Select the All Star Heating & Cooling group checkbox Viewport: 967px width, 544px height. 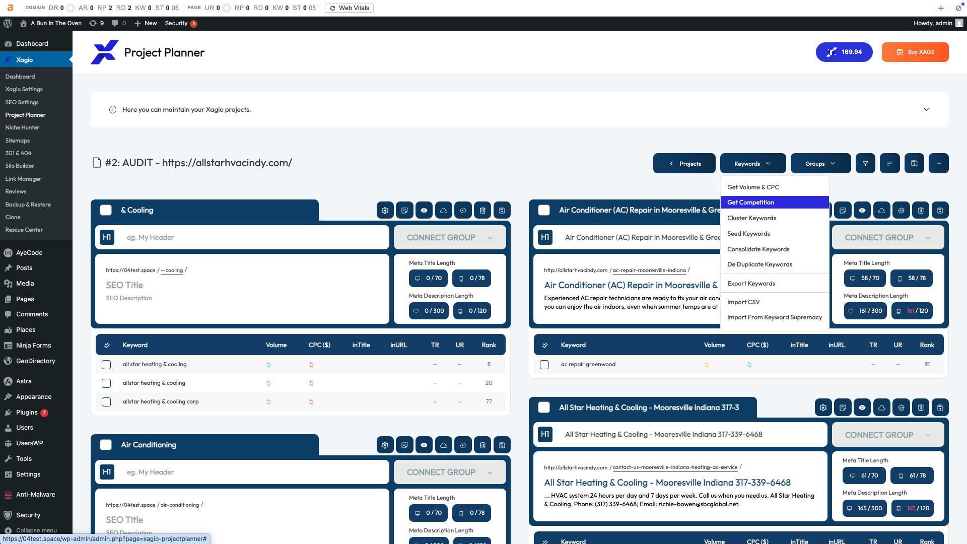(544, 407)
